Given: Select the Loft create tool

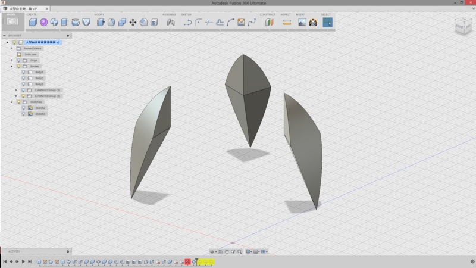Looking at the screenshot, I should coord(86,22).
